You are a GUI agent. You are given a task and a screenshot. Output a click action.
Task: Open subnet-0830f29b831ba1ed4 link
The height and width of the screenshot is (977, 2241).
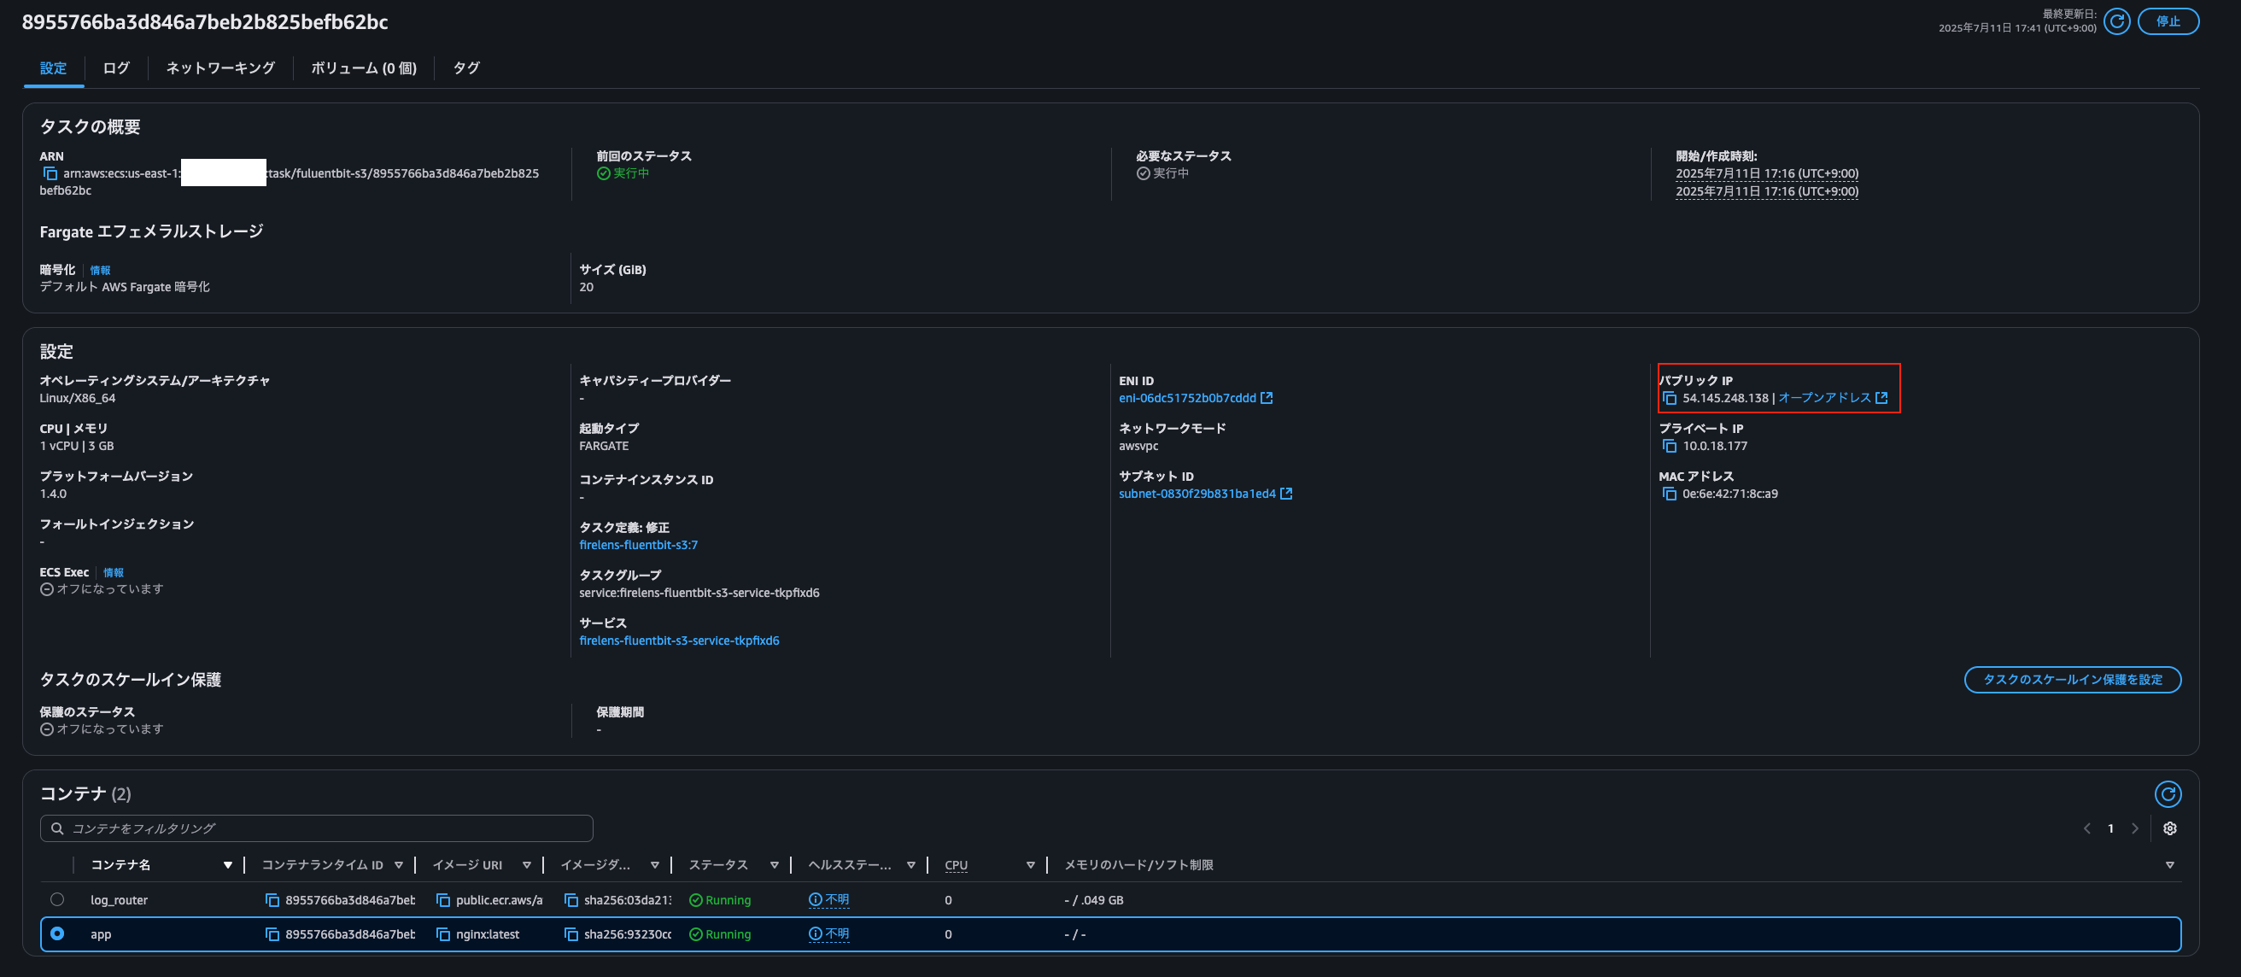(x=1197, y=494)
